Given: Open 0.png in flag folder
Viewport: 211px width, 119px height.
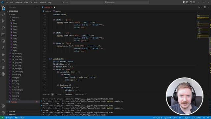Looking at the screenshot, I should pos(15,23).
